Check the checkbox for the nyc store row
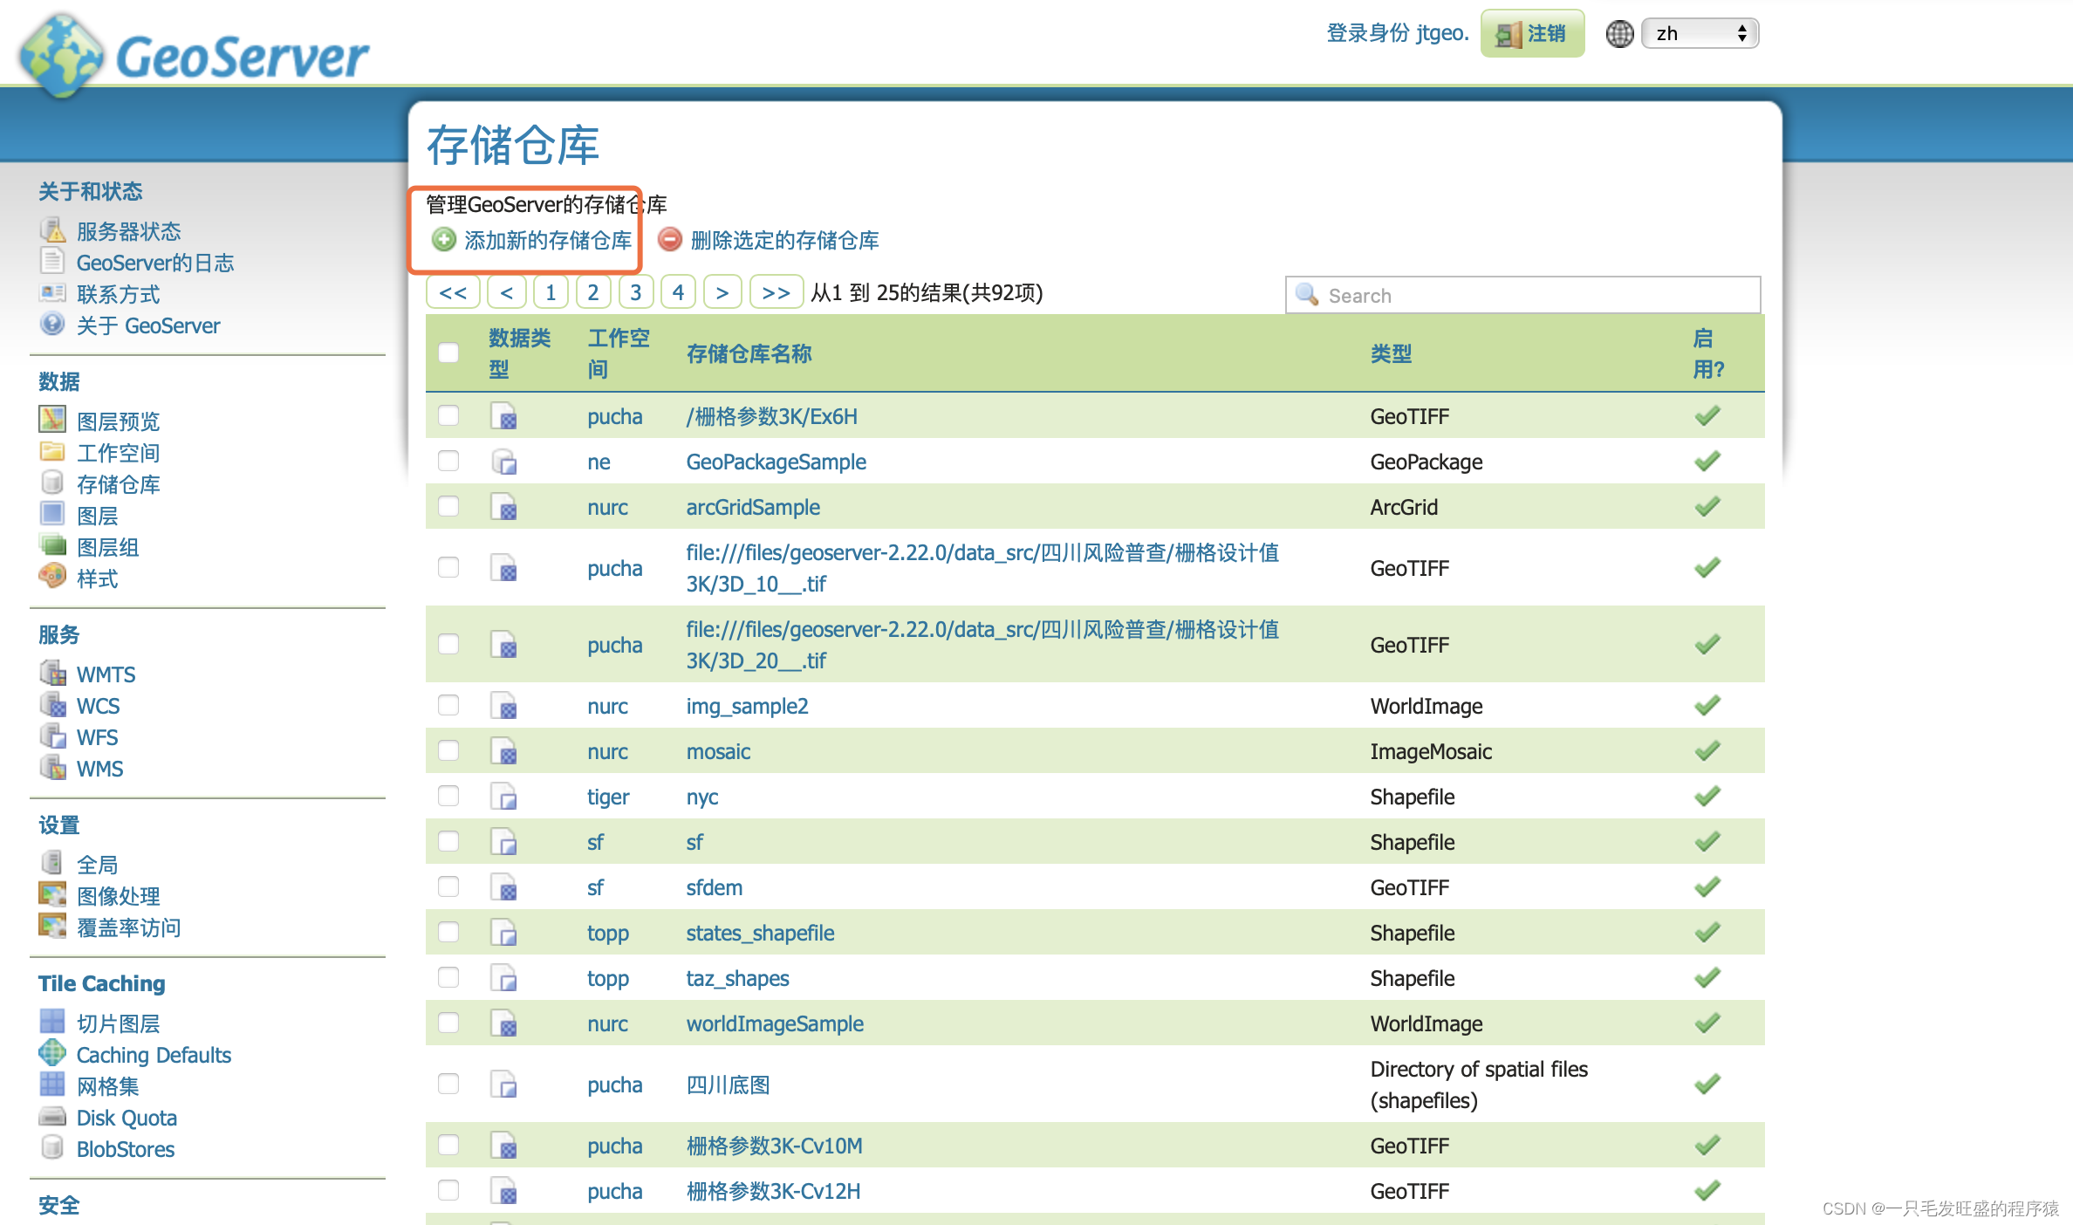This screenshot has height=1225, width=2073. click(448, 796)
